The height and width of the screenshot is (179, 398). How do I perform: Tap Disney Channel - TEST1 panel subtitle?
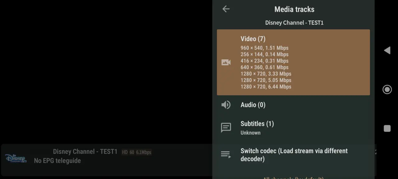pyautogui.click(x=294, y=23)
